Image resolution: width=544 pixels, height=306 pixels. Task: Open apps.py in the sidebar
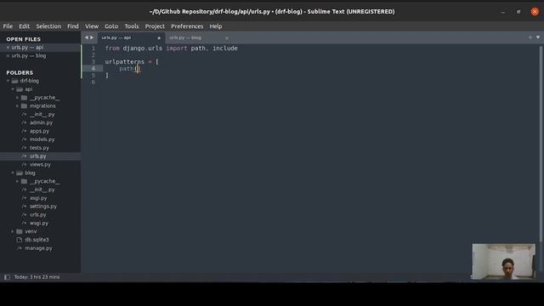pos(39,131)
